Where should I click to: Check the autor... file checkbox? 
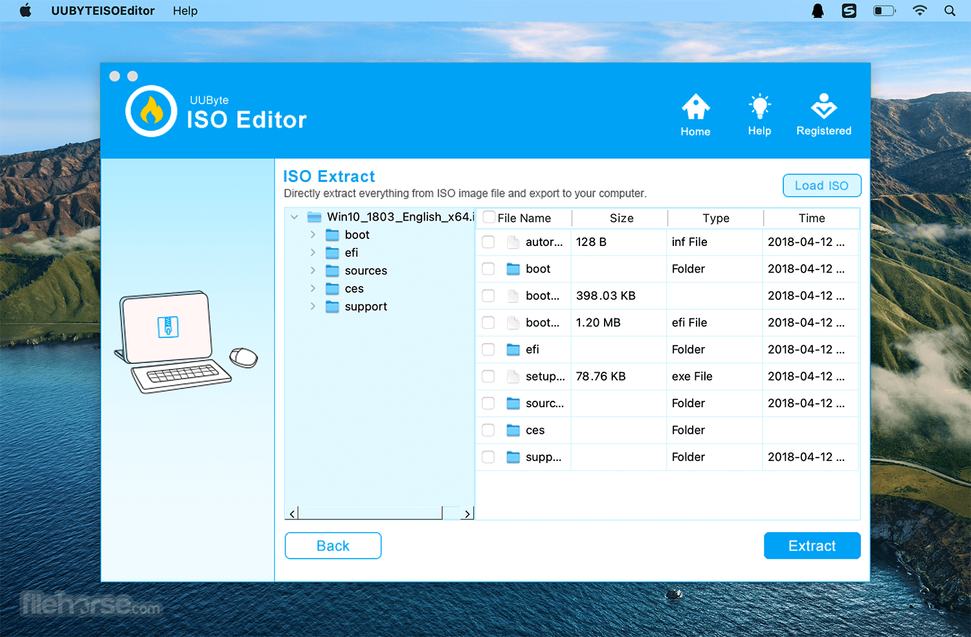pyautogui.click(x=488, y=242)
